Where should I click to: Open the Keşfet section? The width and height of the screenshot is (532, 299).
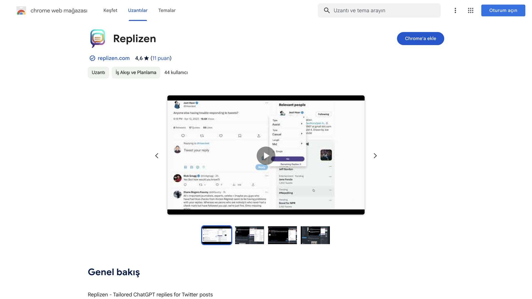110,10
